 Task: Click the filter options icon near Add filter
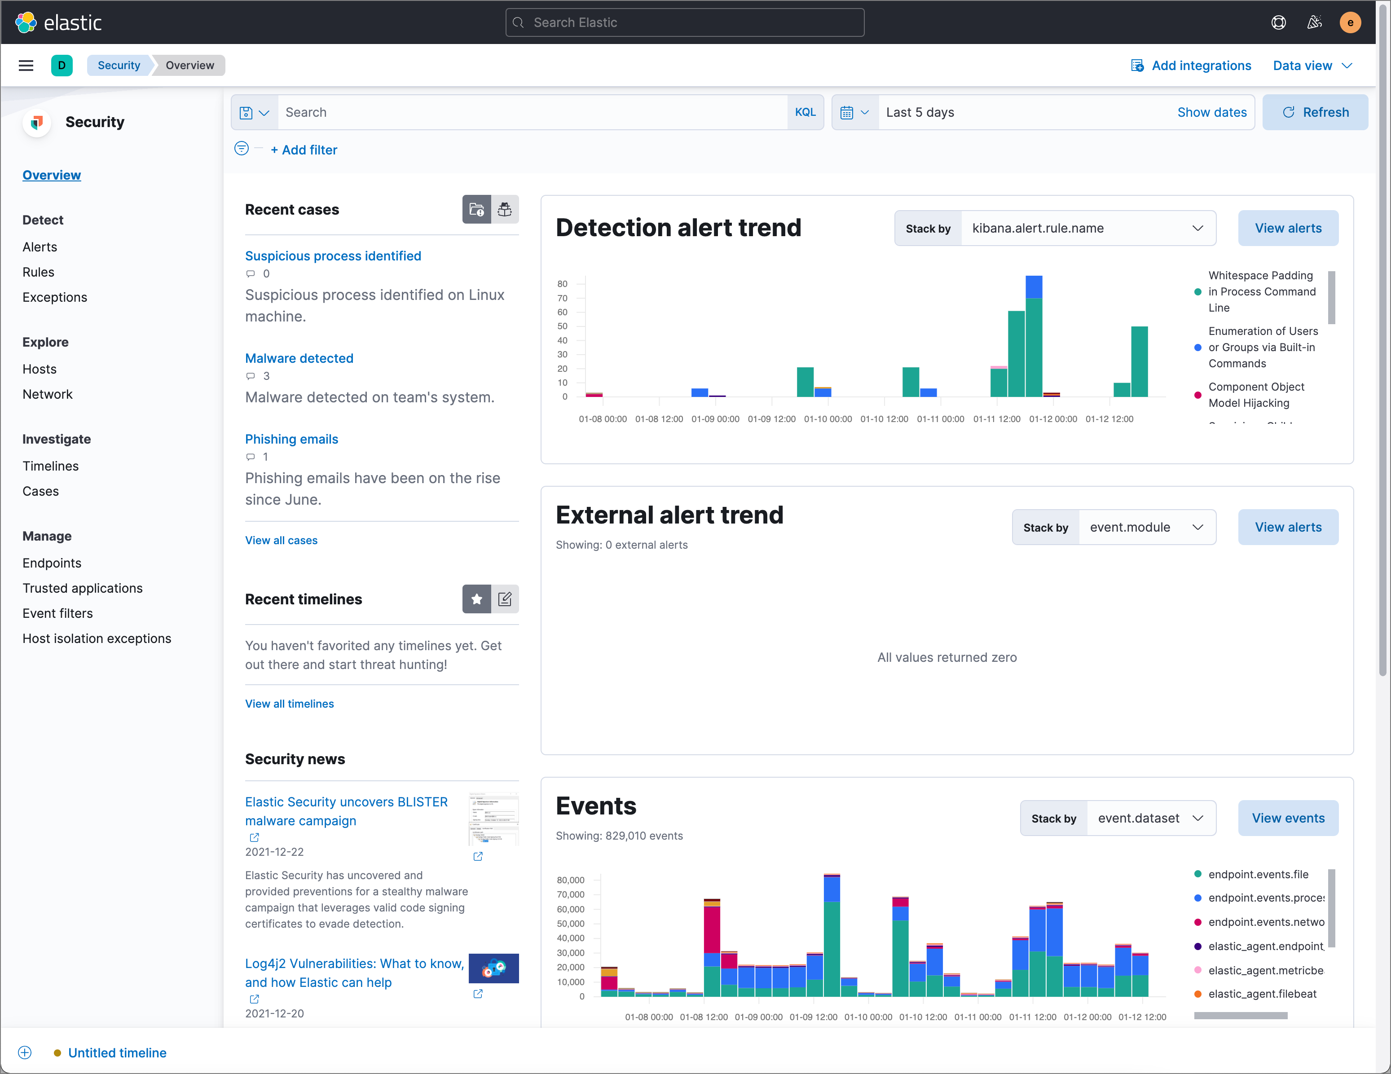tap(242, 149)
